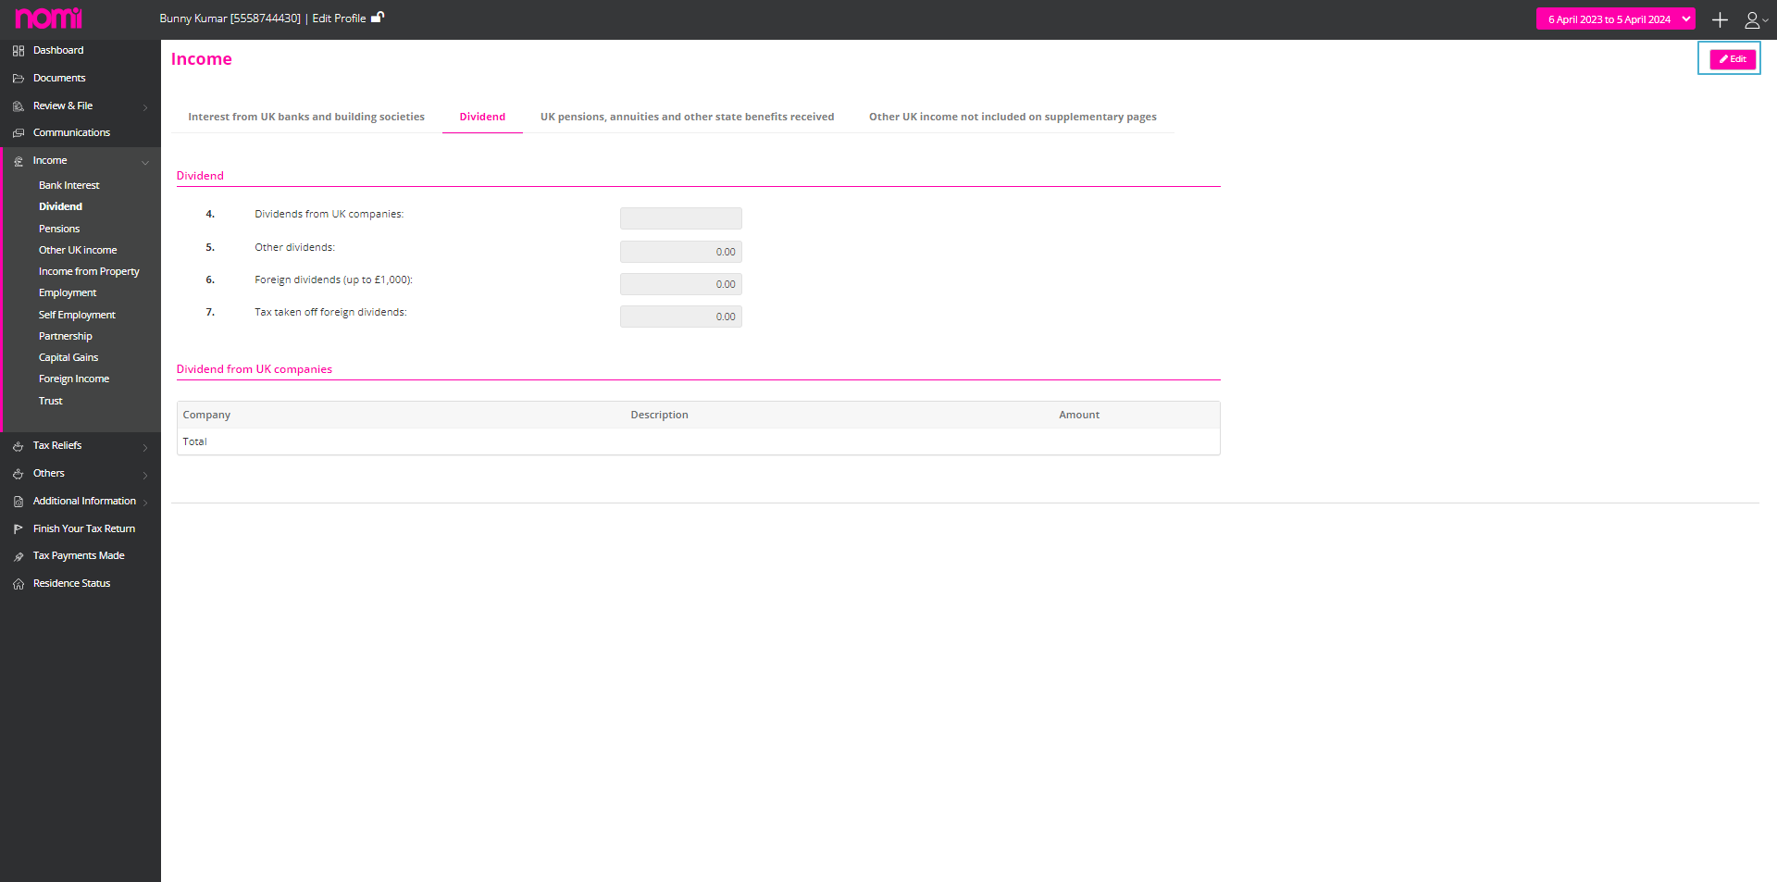Click the Foreign dividends amount field

(x=680, y=284)
